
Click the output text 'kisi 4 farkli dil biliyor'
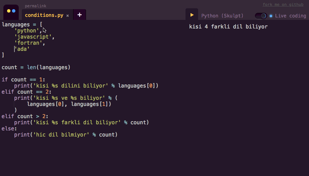pos(228,27)
